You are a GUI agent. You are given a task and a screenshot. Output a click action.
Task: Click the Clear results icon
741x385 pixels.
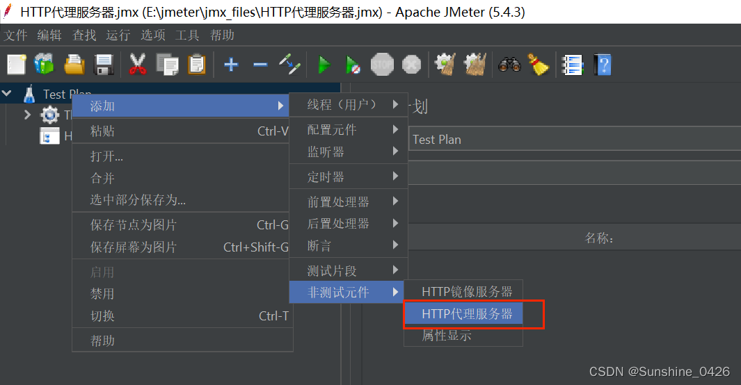[x=445, y=65]
